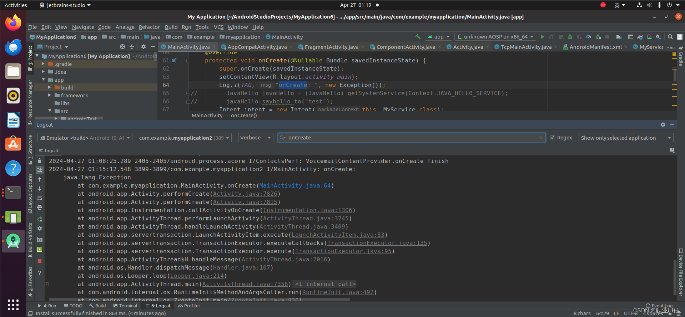Viewport: 685px width, 317px height.
Task: Open the Emulator device dropdown
Action: [x=85, y=138]
